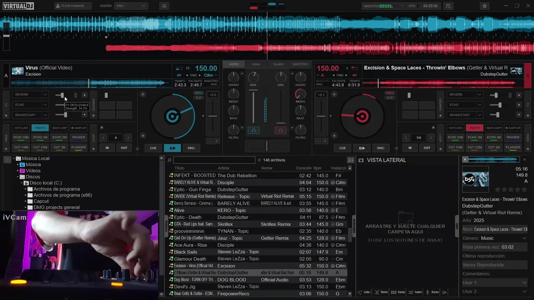Set loop OUT point on deck B

[x=427, y=147]
